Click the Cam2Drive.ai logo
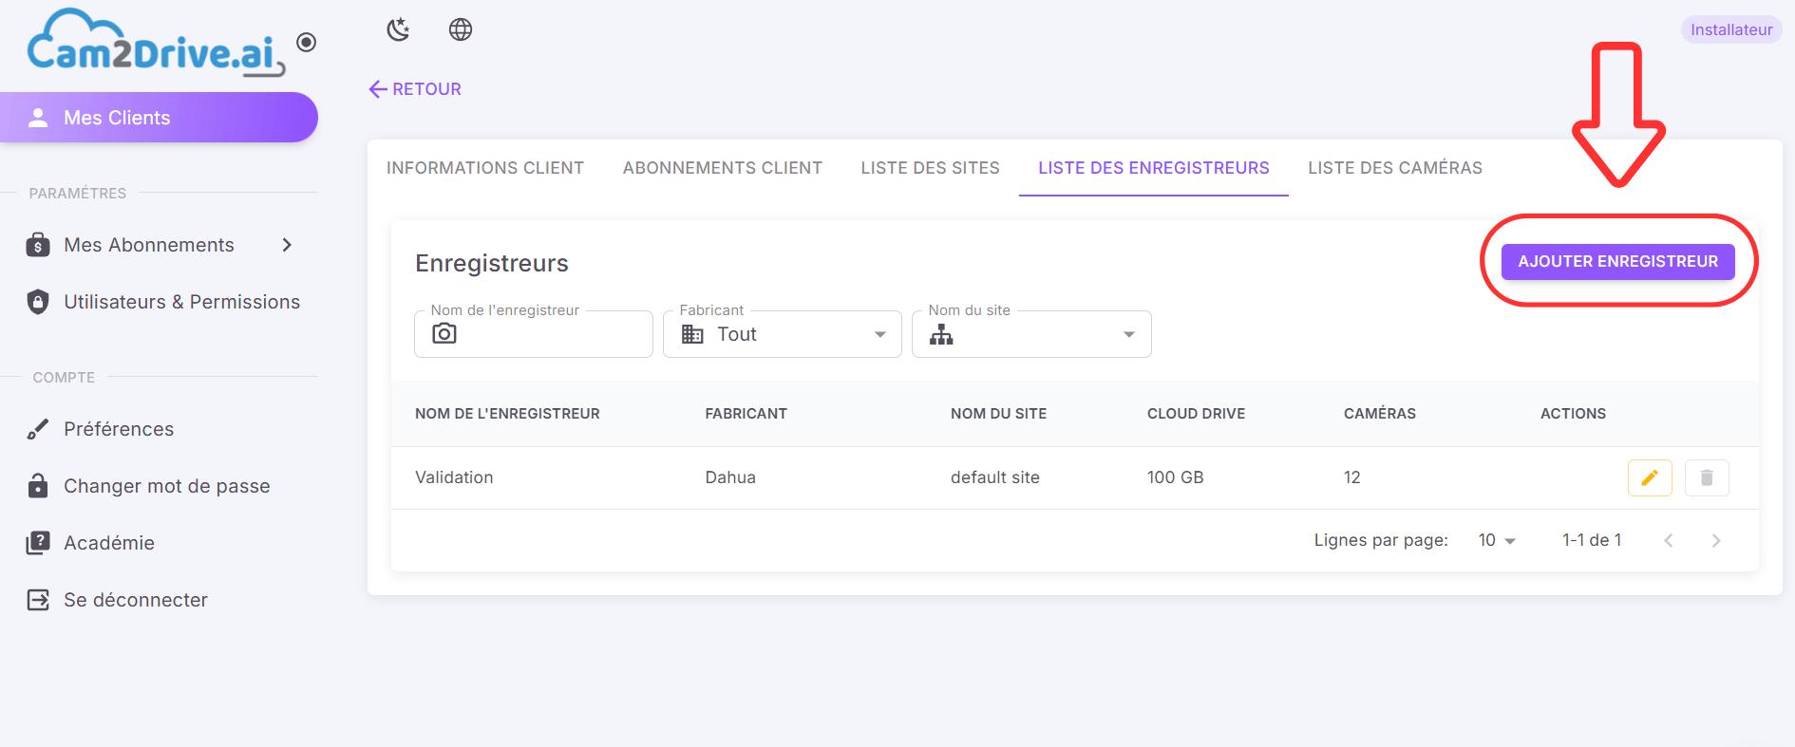 [155, 44]
